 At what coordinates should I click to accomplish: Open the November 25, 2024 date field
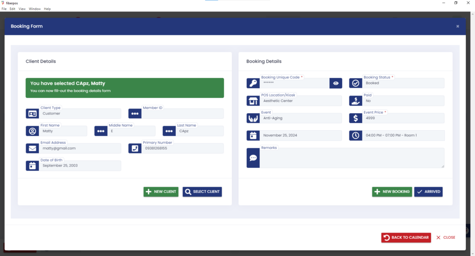click(x=301, y=135)
